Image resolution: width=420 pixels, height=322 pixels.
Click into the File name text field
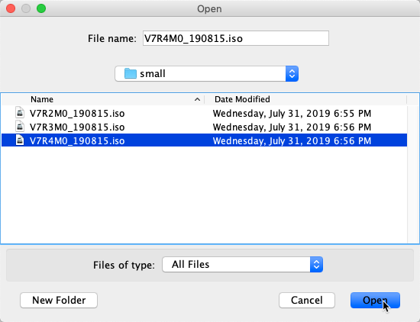pos(236,38)
